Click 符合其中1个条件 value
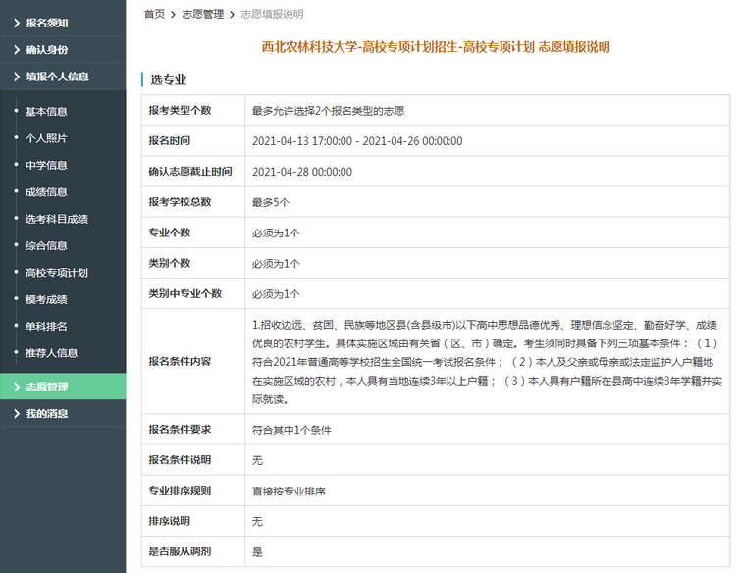This screenshot has height=573, width=738. pos(291,430)
